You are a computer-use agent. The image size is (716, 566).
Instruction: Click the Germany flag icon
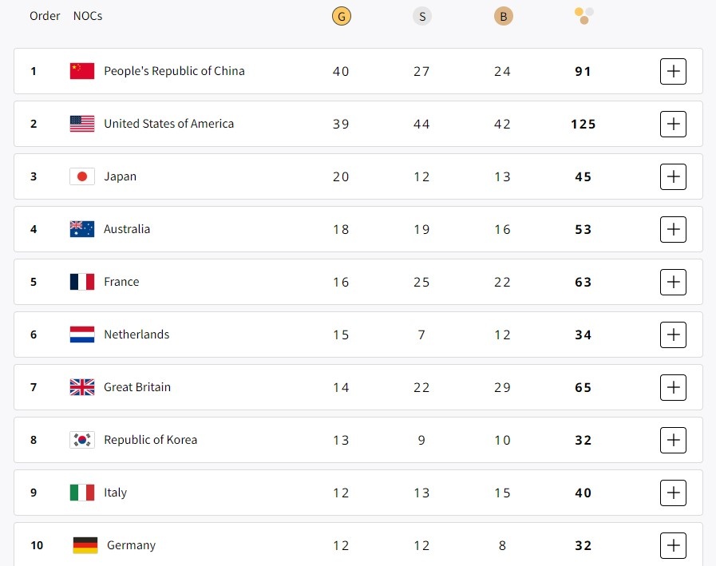tap(81, 544)
